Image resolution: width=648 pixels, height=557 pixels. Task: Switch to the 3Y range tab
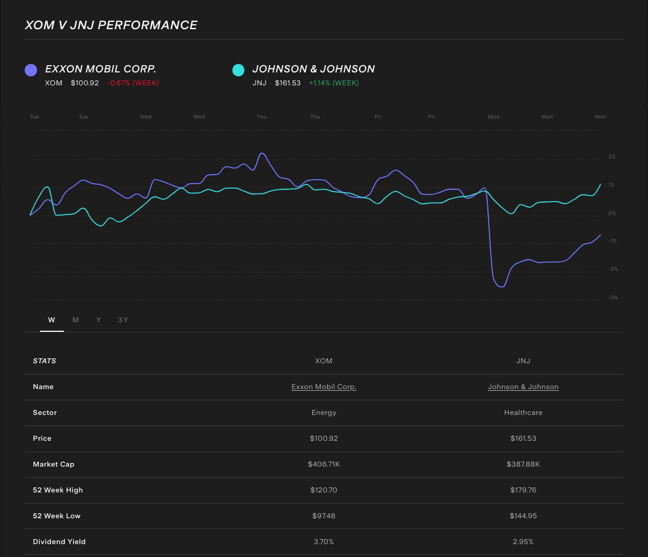point(123,319)
